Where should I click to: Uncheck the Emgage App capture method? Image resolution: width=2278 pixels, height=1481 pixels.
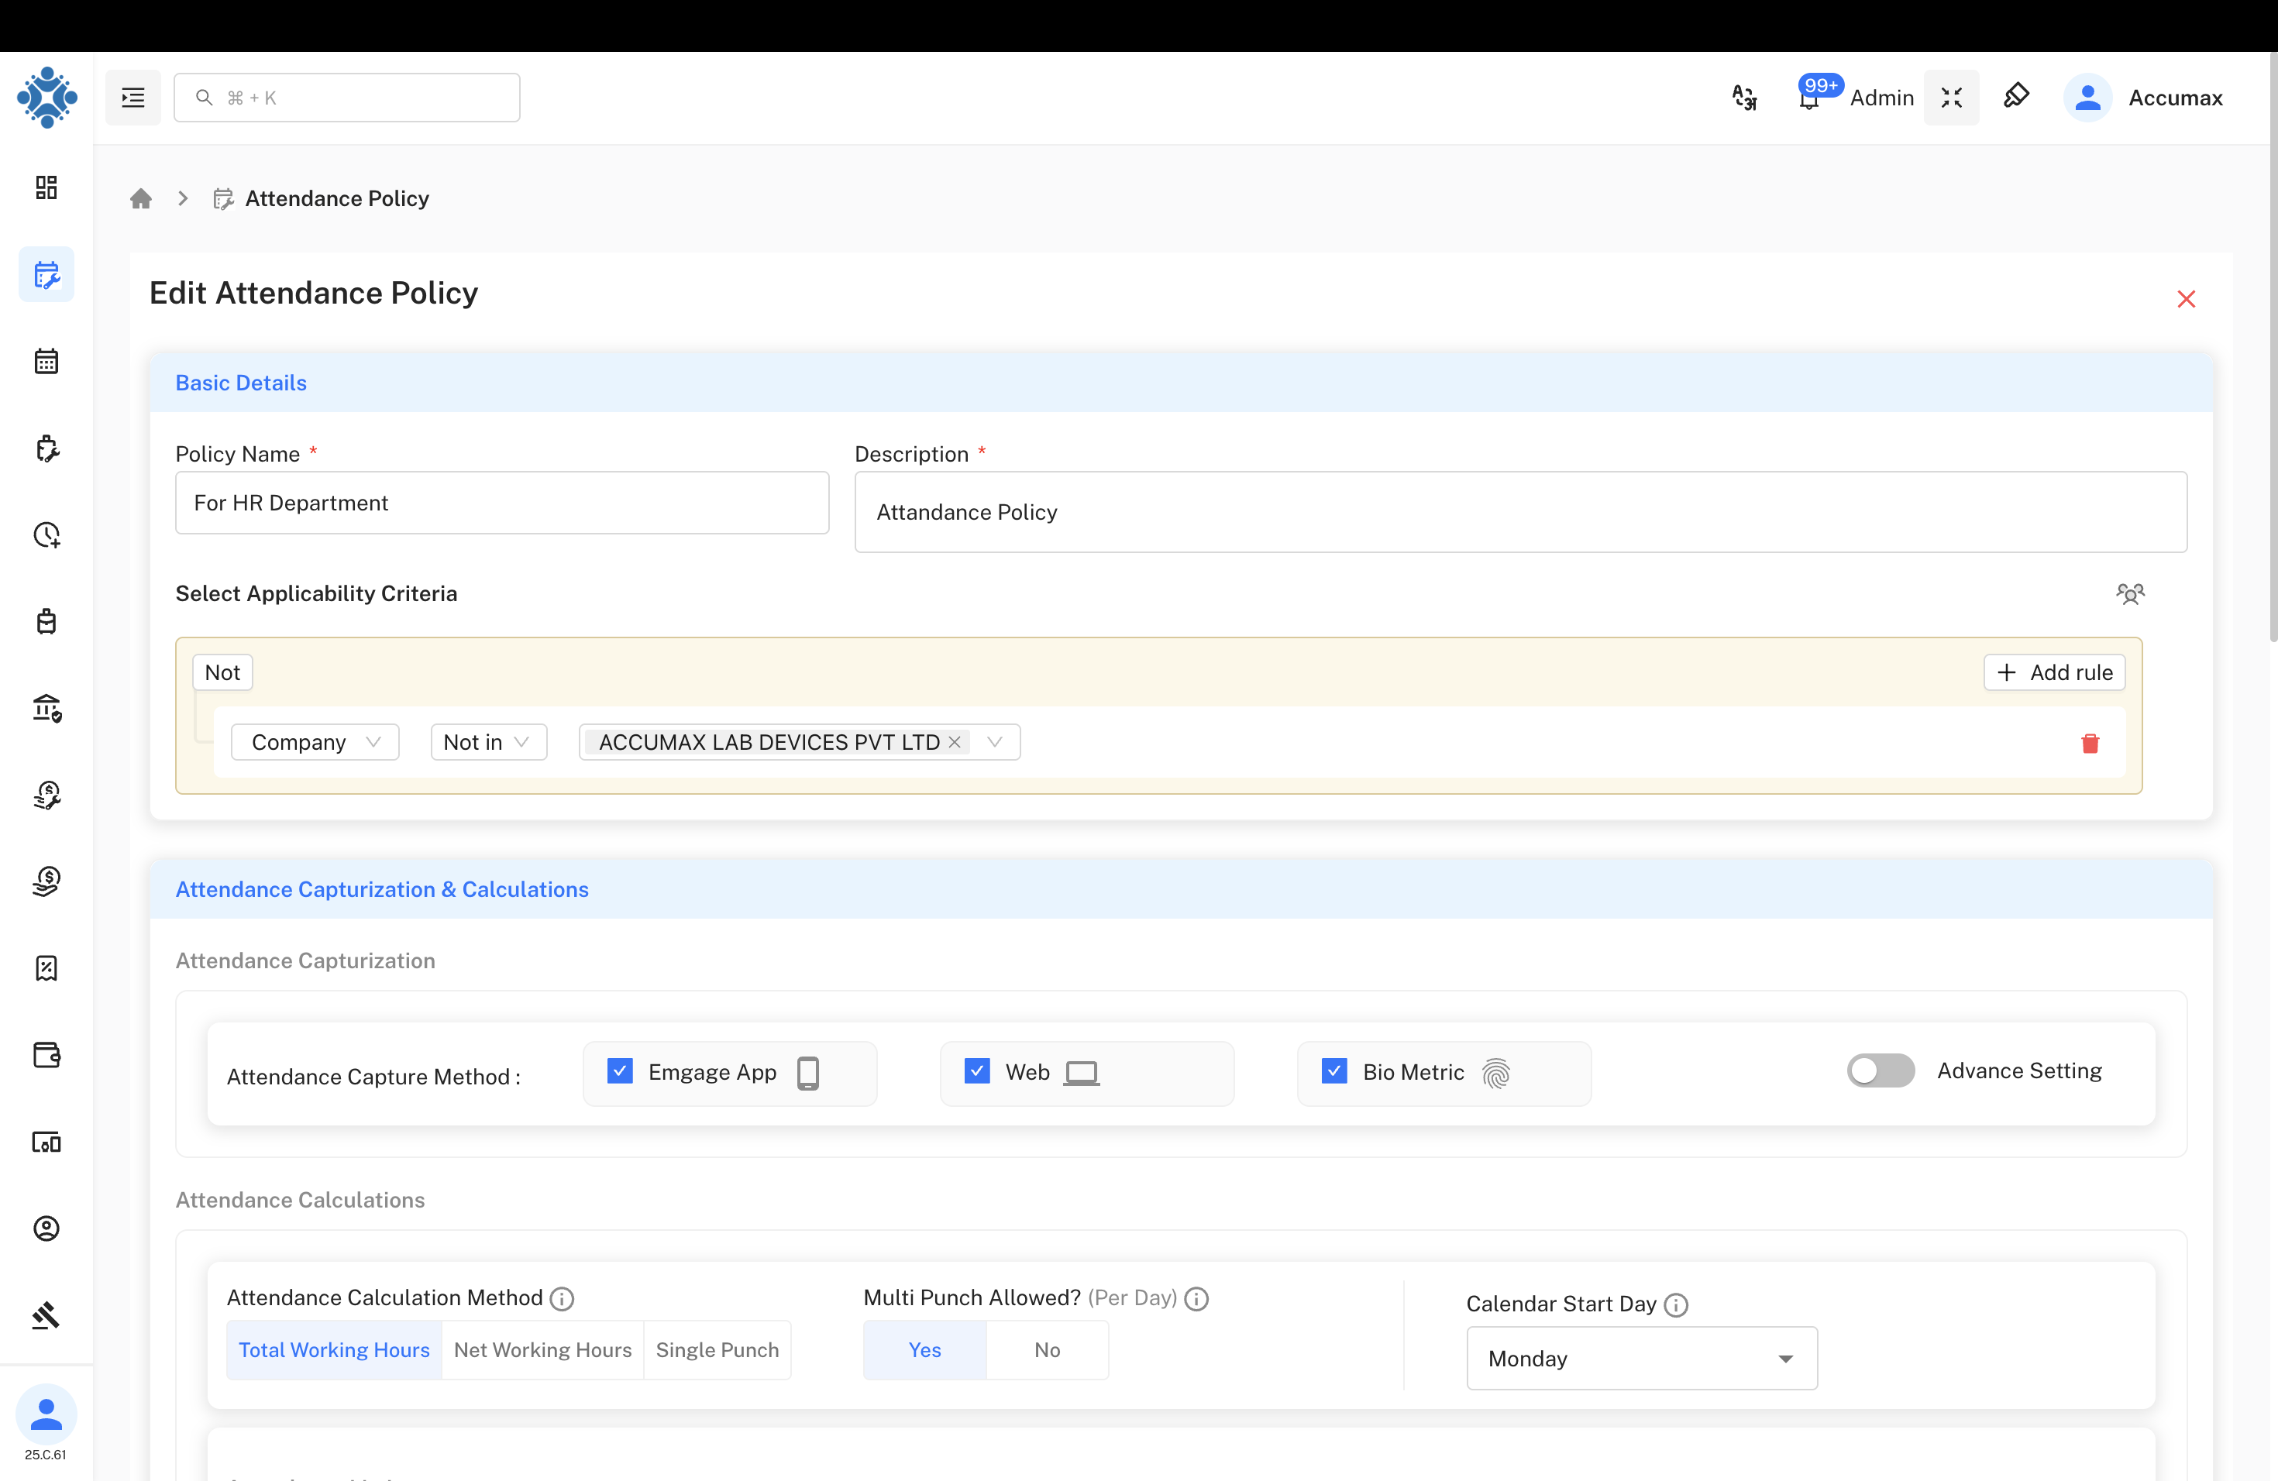pyautogui.click(x=620, y=1071)
